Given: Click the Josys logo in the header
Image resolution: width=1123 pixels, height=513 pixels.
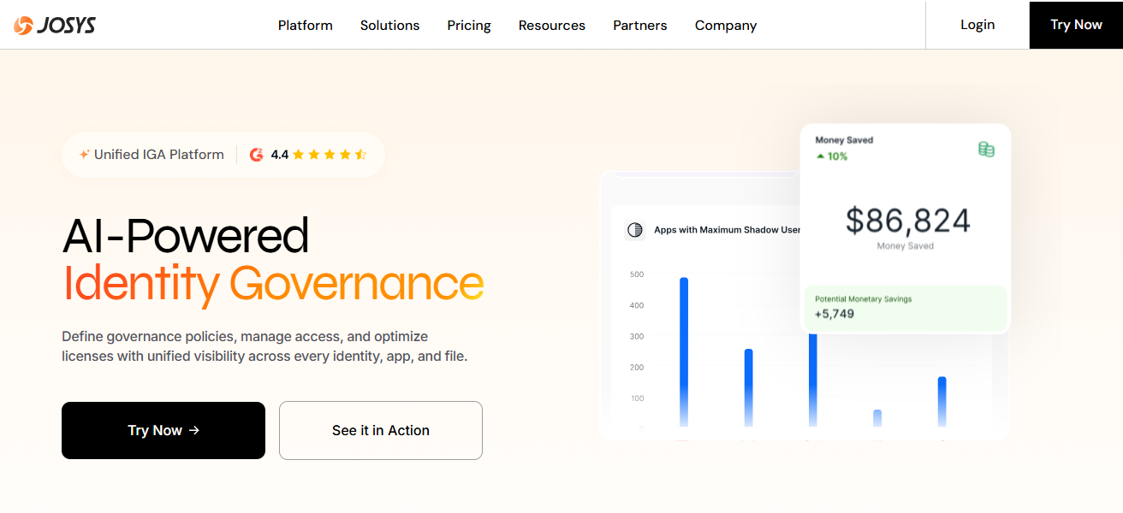Looking at the screenshot, I should point(55,26).
